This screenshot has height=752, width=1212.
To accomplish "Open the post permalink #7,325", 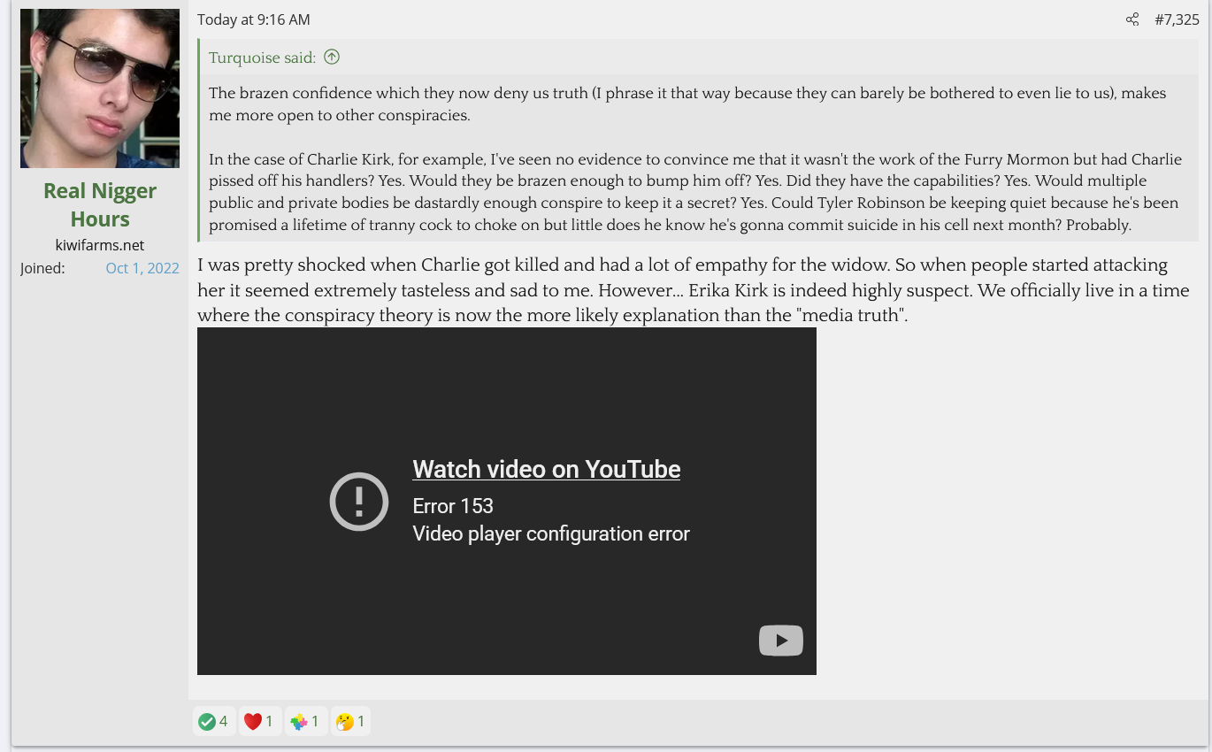I will (x=1177, y=19).
